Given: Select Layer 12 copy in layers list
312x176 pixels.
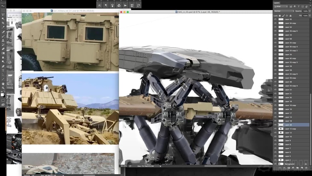Looking at the screenshot, I should pyautogui.click(x=291, y=129).
